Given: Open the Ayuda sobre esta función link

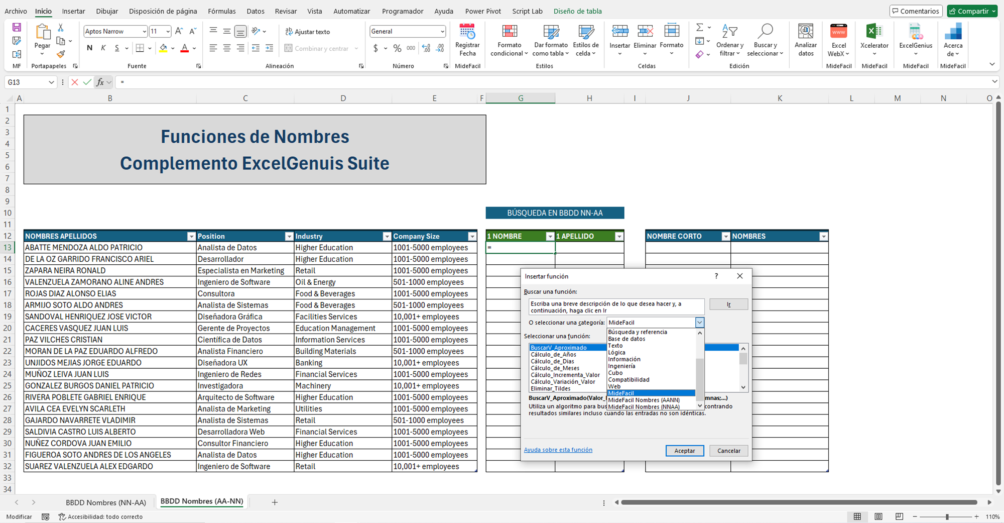Looking at the screenshot, I should pos(558,450).
